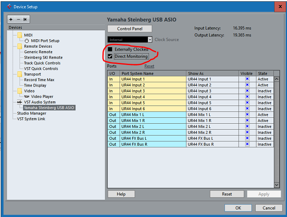Image resolution: width=287 pixels, height=217 pixels.
Task: Select the MIDI folder icon
Action: click(20, 35)
